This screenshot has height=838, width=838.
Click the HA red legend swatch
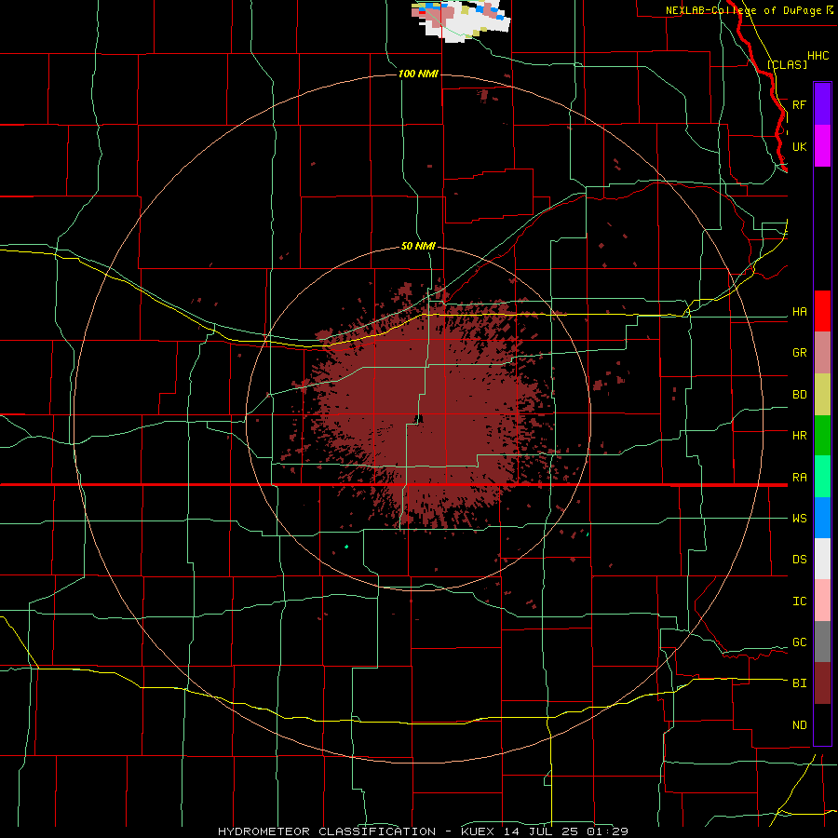point(822,311)
